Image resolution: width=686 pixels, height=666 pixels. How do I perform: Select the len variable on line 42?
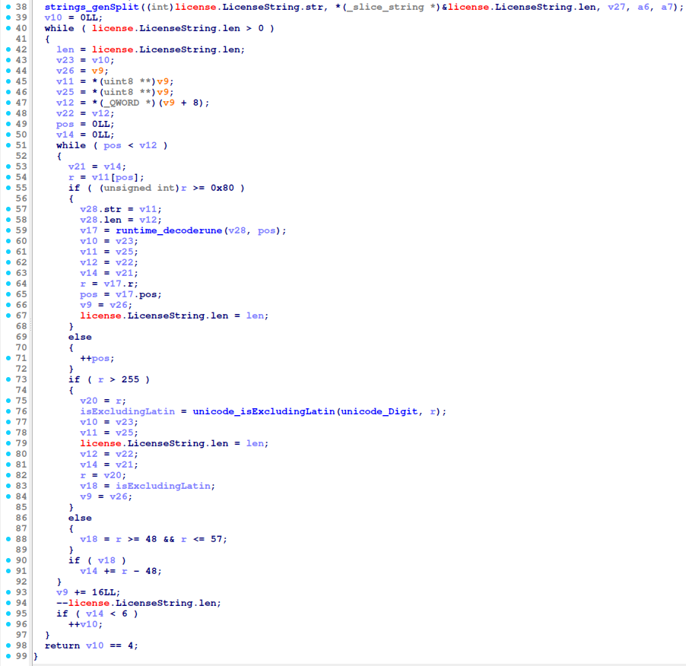tap(65, 49)
